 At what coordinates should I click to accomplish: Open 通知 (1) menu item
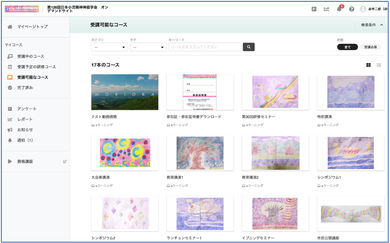click(25, 140)
